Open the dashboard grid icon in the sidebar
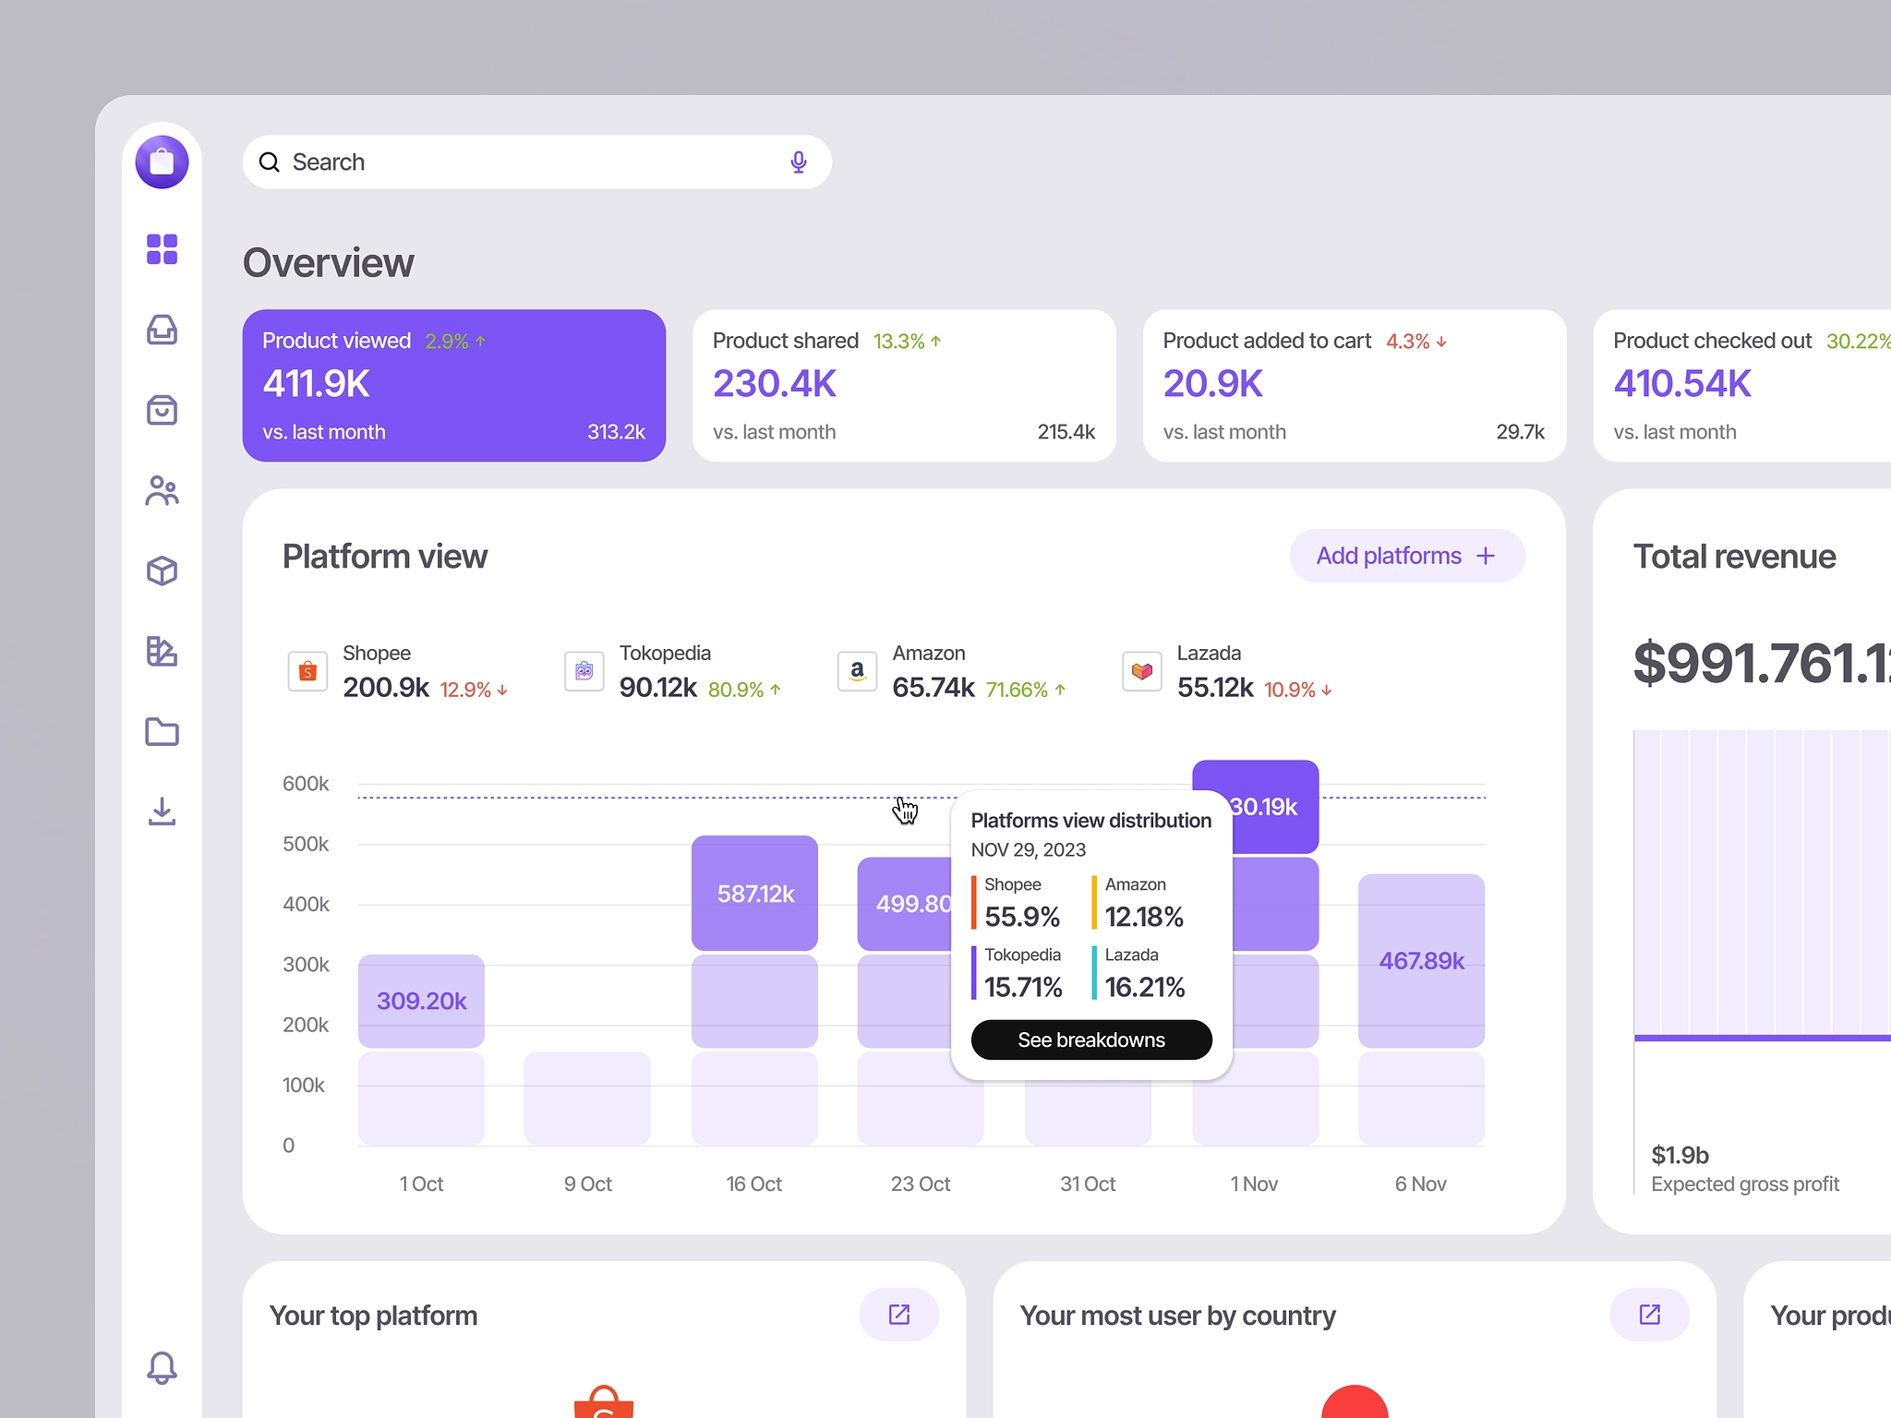Viewport: 1891px width, 1418px height. 162,249
